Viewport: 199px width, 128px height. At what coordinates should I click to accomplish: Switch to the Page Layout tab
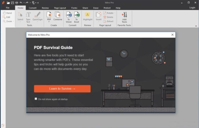pyautogui.click(x=60, y=8)
